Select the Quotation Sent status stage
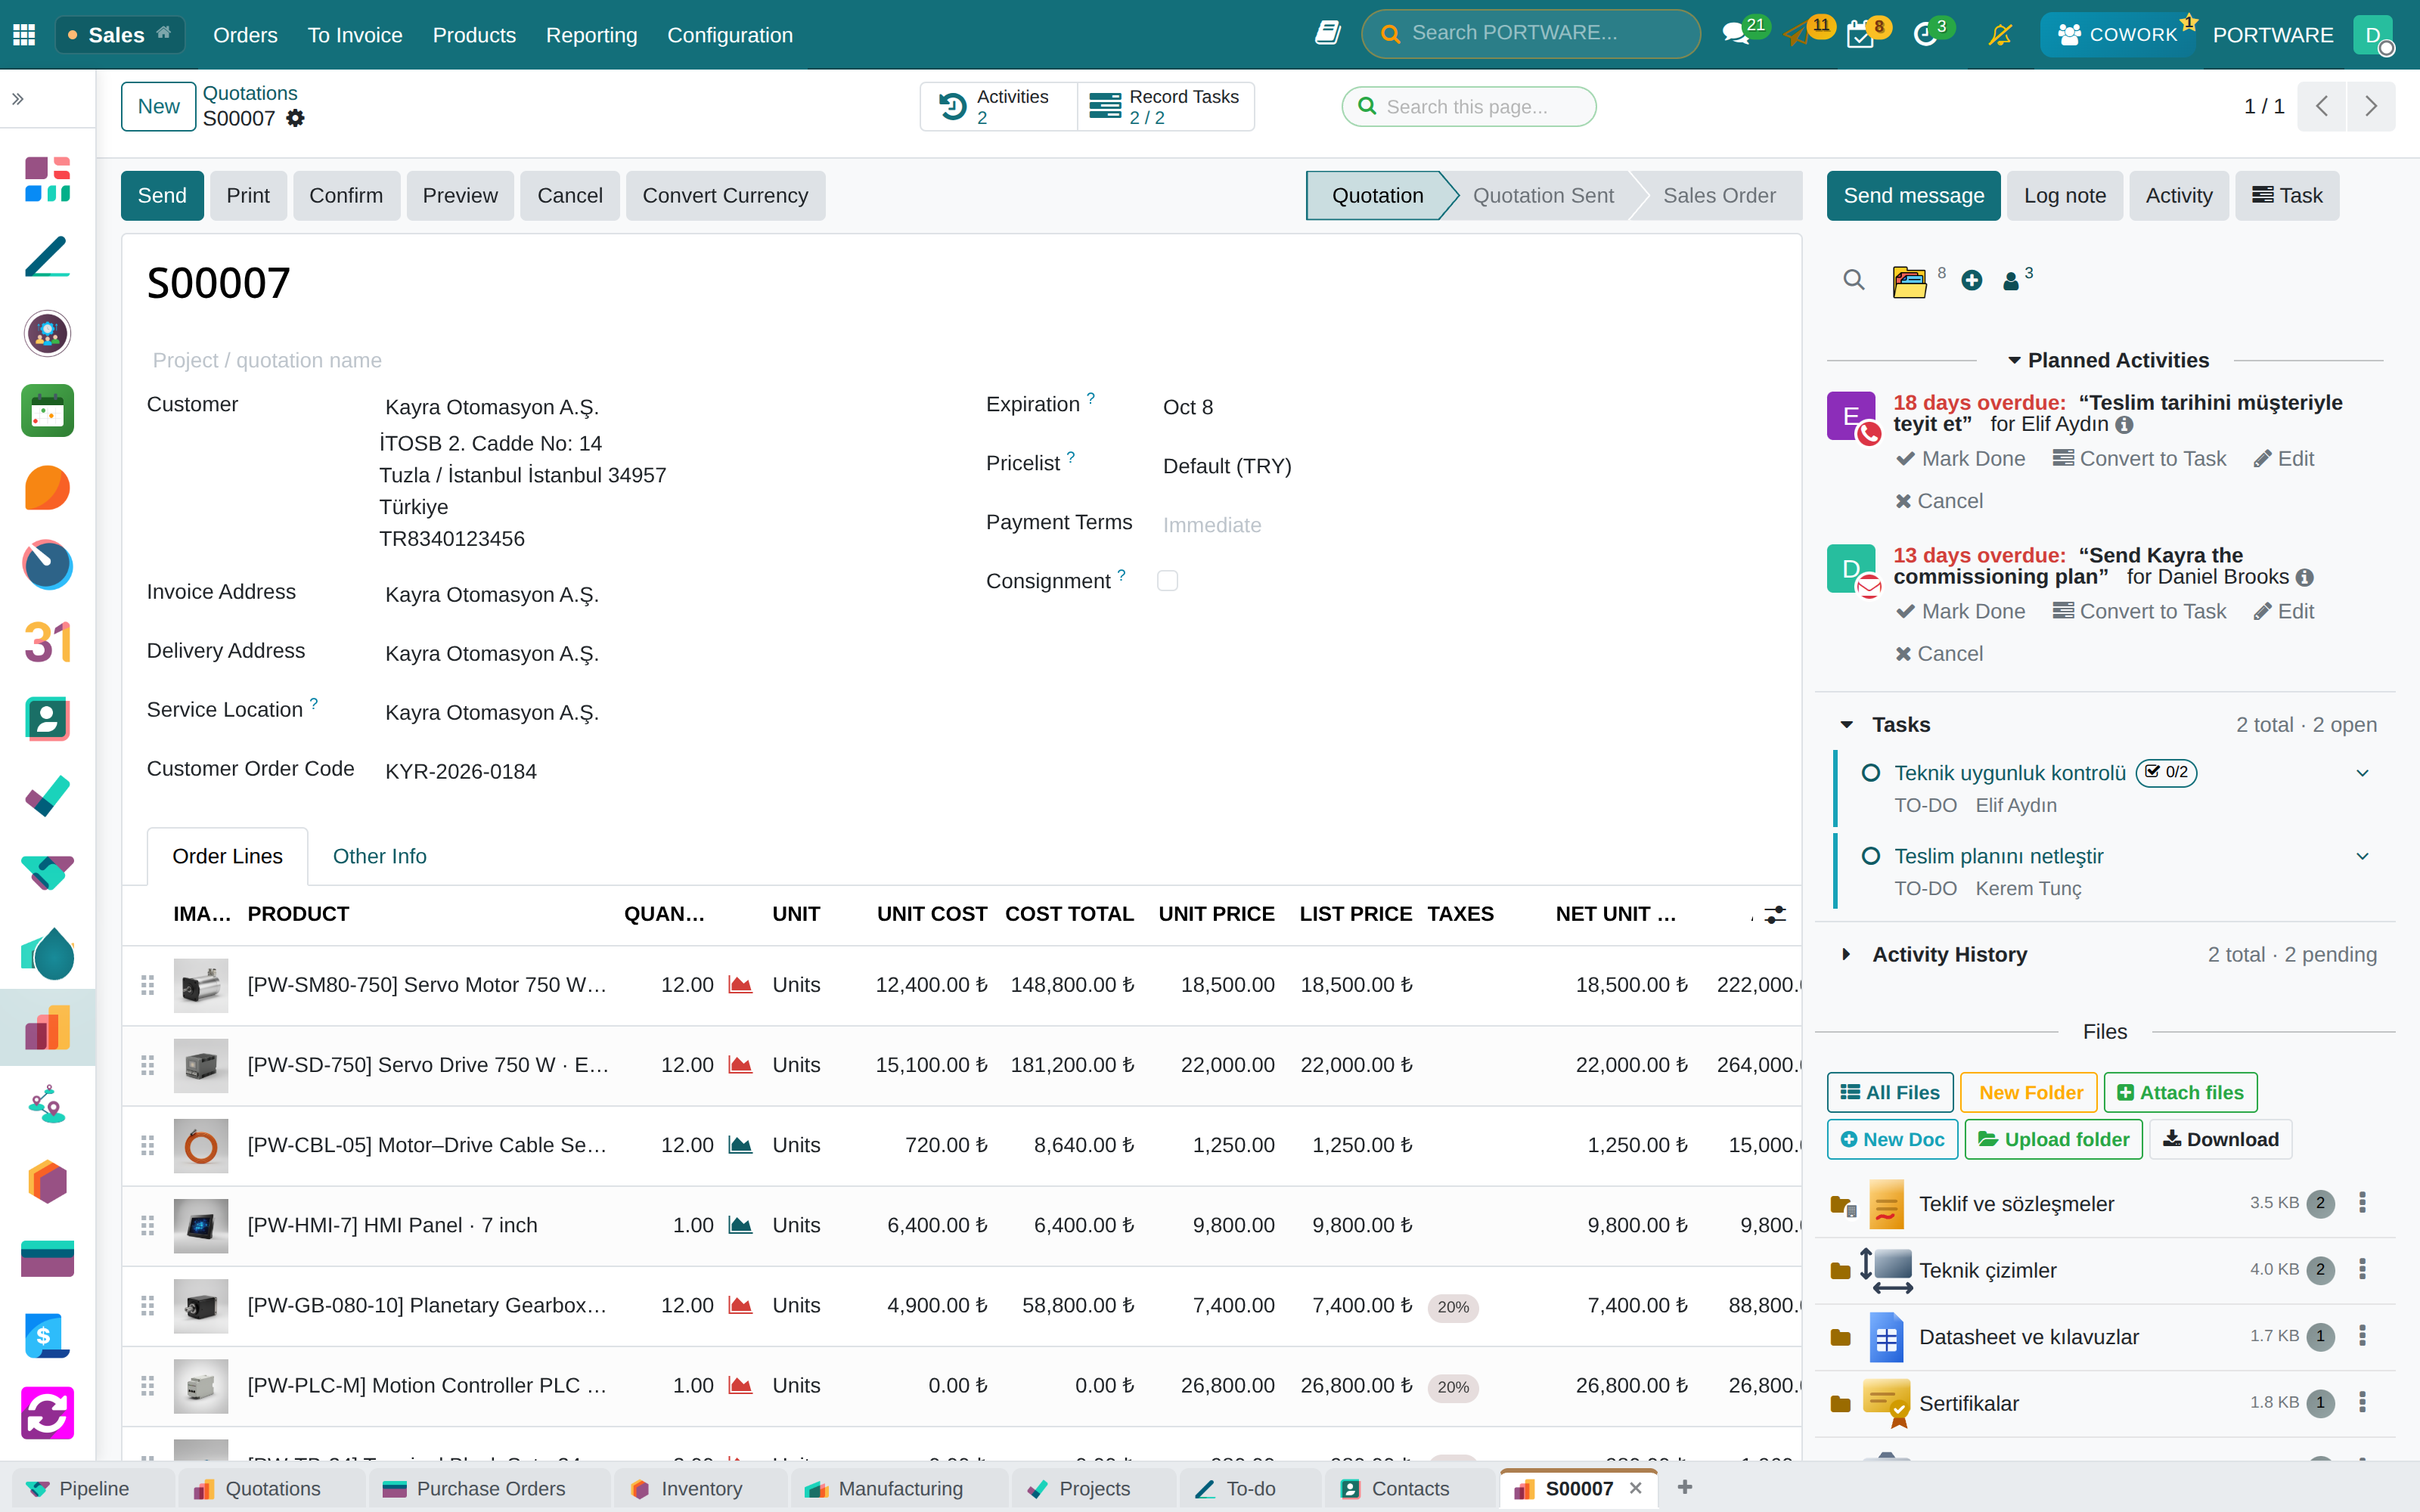Screen dimensions: 2420x1512 tap(1542, 196)
